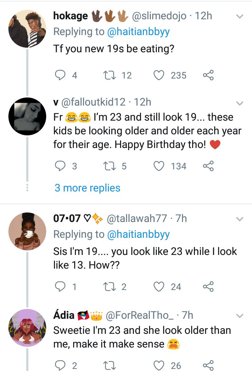This screenshot has height=371, width=252.
Task: Show 3 more replies
Action: pos(87,188)
